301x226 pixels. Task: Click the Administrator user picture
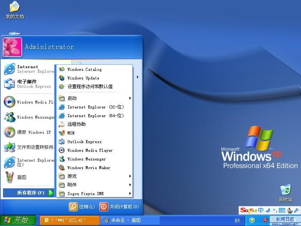[x=12, y=47]
